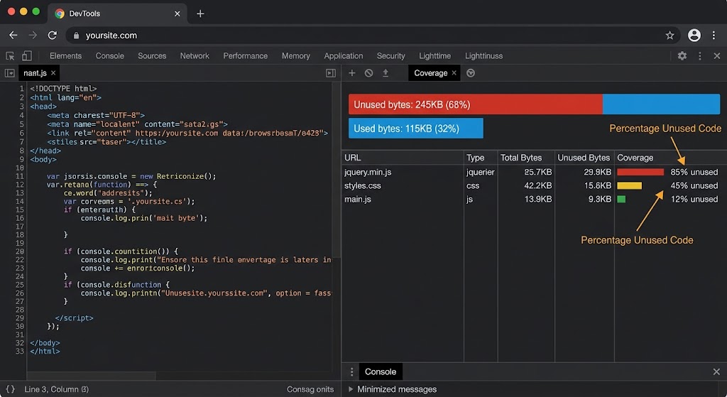Click the Unused bytes 245KB summary bar
The height and width of the screenshot is (397, 727).
(x=475, y=104)
